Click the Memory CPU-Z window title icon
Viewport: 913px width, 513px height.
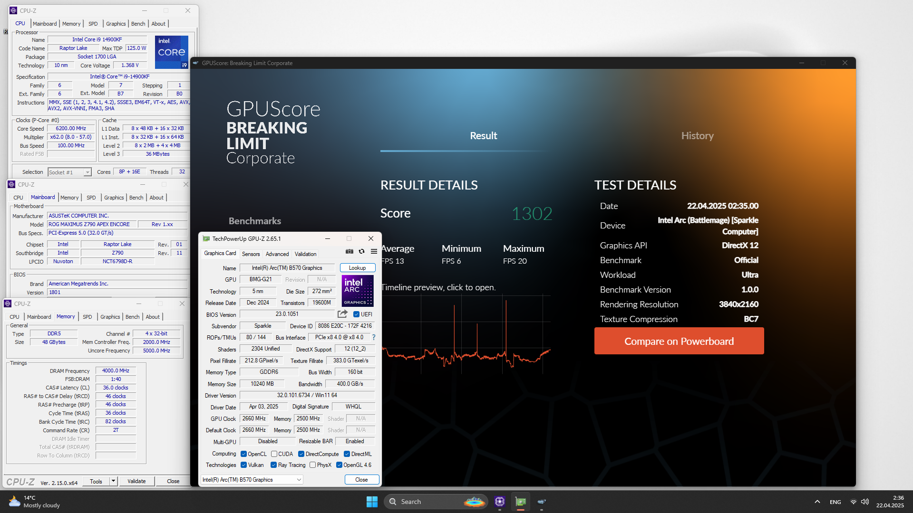tap(8, 304)
